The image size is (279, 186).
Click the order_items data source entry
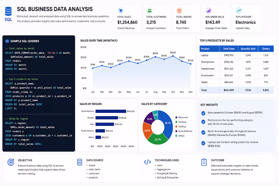(x=95, y=170)
